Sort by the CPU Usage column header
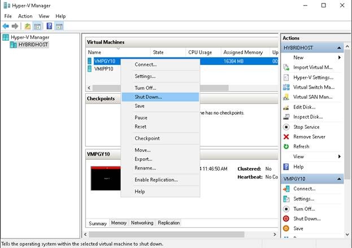The height and width of the screenshot is (248, 352). tap(203, 53)
